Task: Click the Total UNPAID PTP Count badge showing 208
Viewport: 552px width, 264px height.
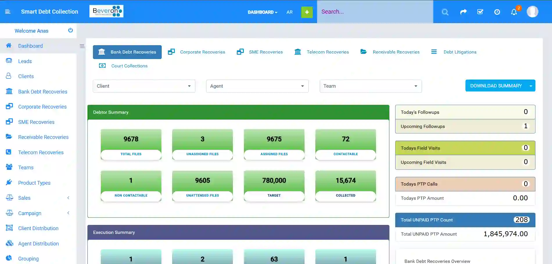Action: click(521, 220)
